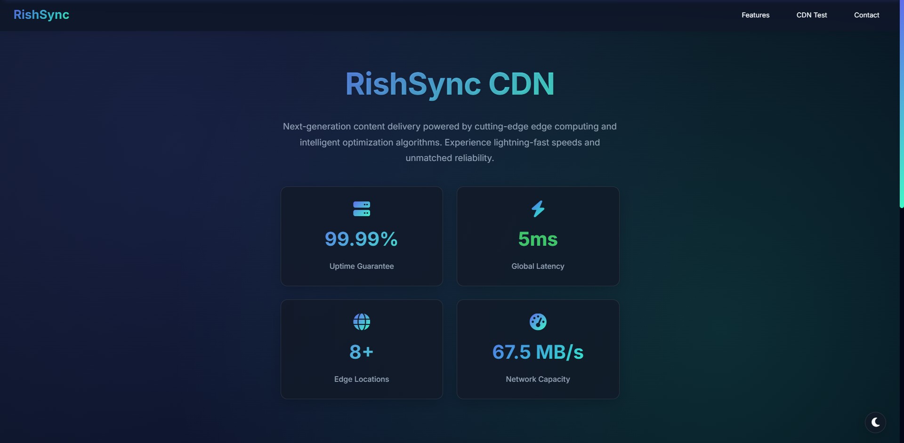This screenshot has height=443, width=904.
Task: Switch the theme with the crescent toggle
Action: (x=875, y=422)
